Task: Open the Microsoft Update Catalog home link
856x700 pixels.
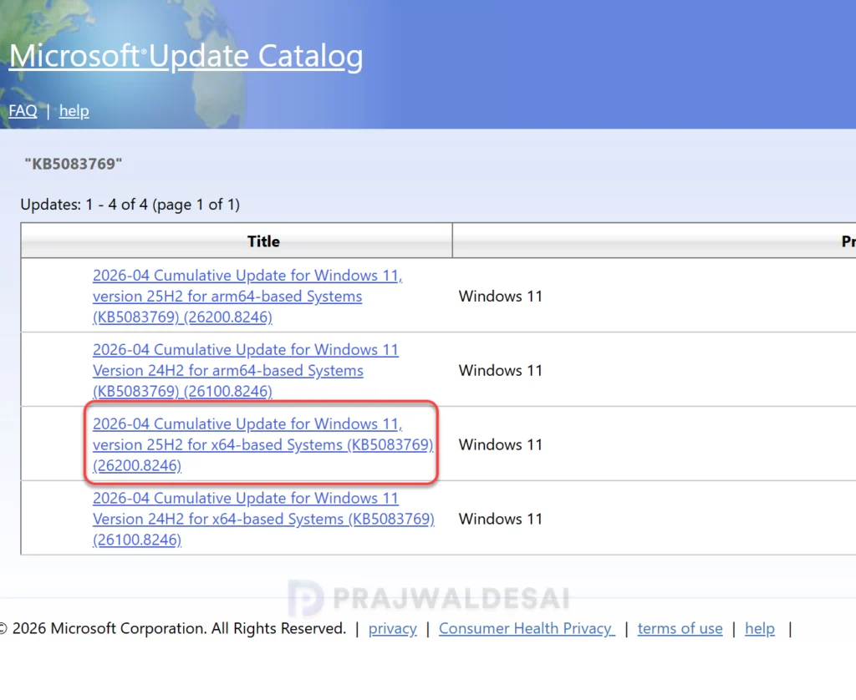Action: pos(186,56)
